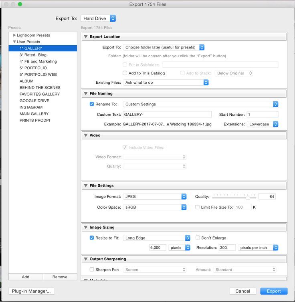Collapse the Video section
The height and width of the screenshot is (302, 295).
(x=86, y=135)
